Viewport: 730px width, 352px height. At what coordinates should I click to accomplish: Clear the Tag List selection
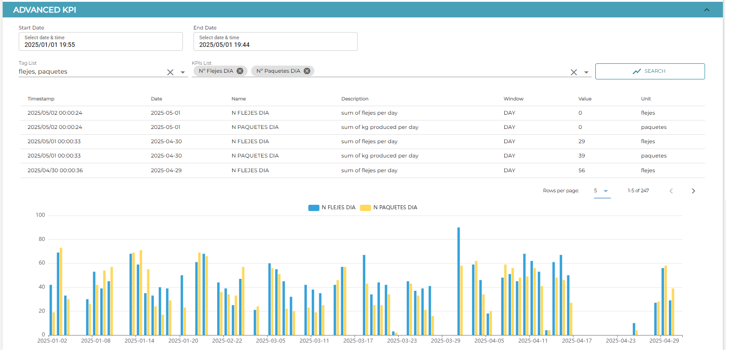tap(170, 72)
